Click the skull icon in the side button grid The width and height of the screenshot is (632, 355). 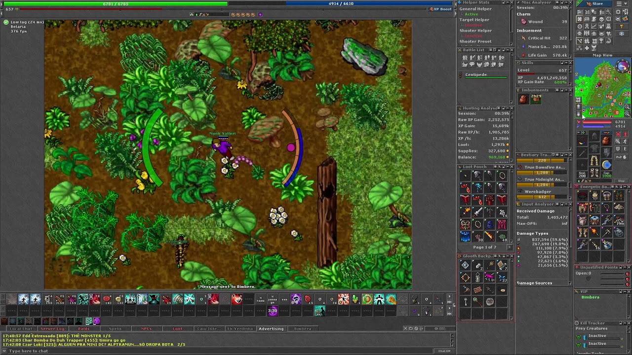click(x=601, y=19)
